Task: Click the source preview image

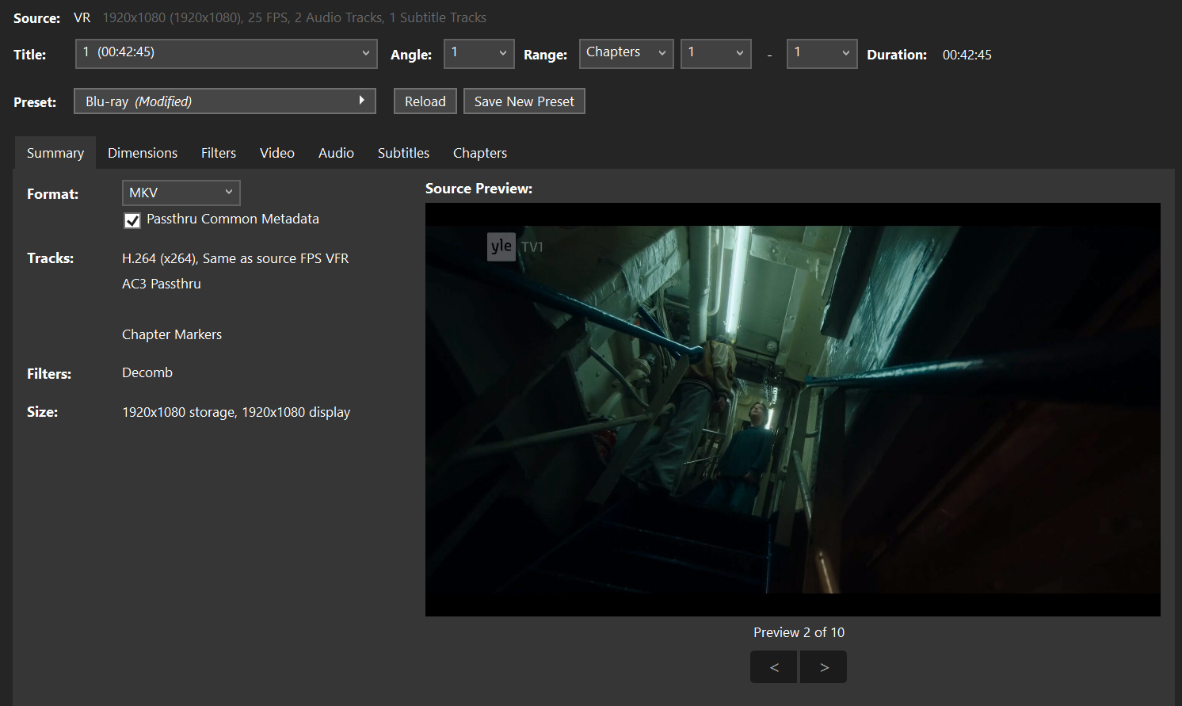Action: coord(792,410)
